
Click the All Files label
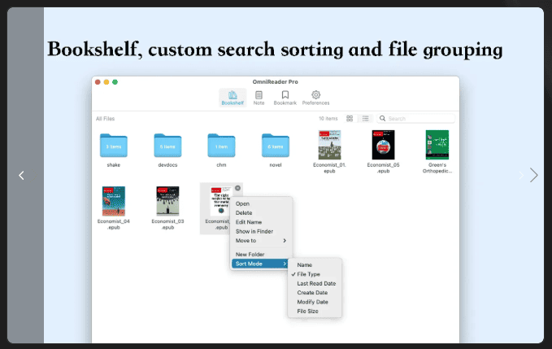click(x=105, y=119)
